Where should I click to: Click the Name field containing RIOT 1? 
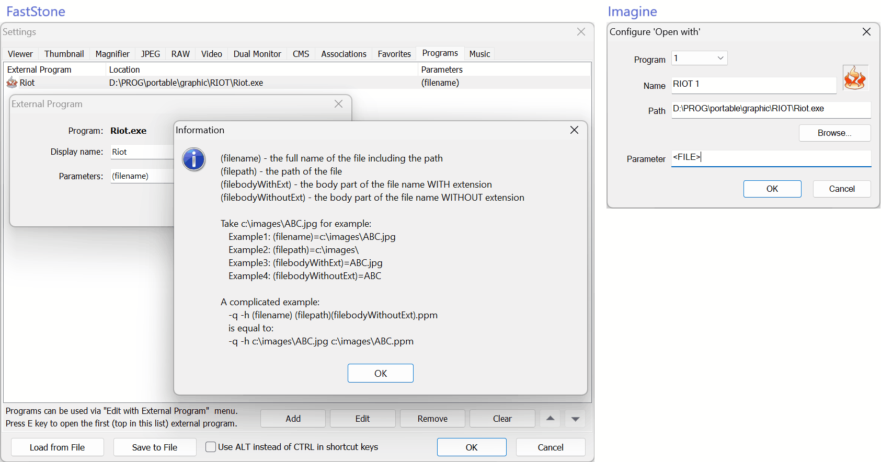pos(754,85)
